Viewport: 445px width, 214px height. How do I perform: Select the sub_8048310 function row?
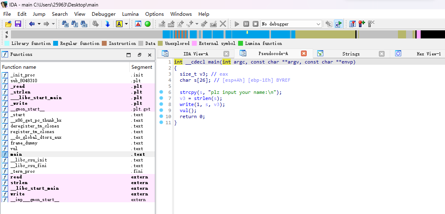[x=78, y=81]
